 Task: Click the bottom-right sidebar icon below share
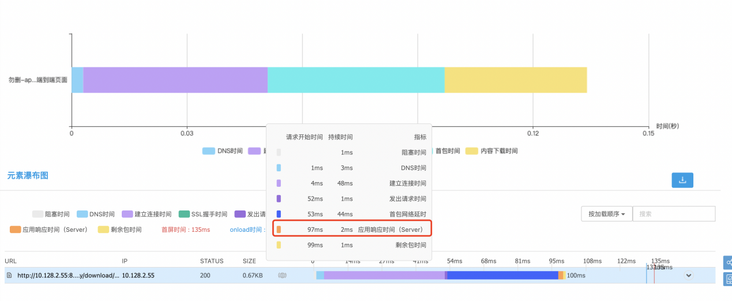tap(728, 280)
